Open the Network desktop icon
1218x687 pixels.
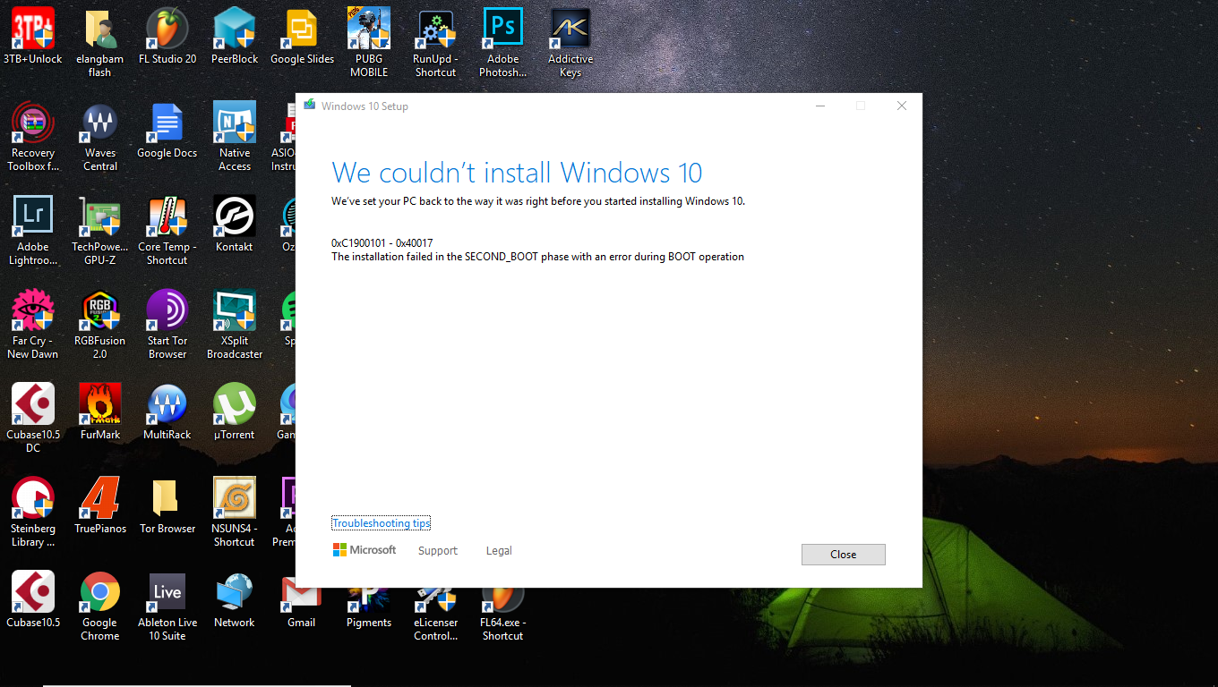pos(235,600)
